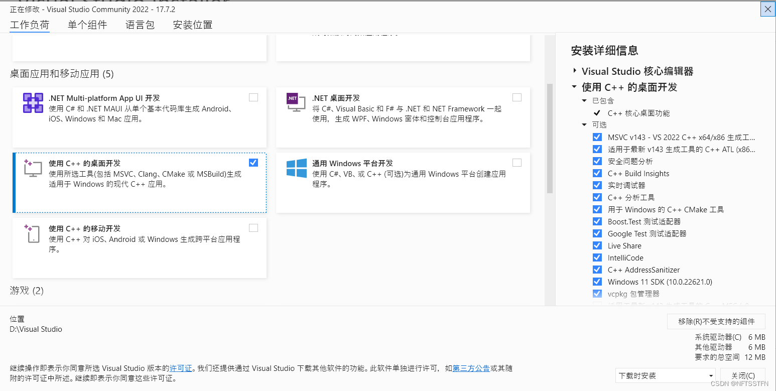Viewport: 776px width, 391px height.
Task: Expand the Visual Studio 核心编辑器 section
Action: 574,71
